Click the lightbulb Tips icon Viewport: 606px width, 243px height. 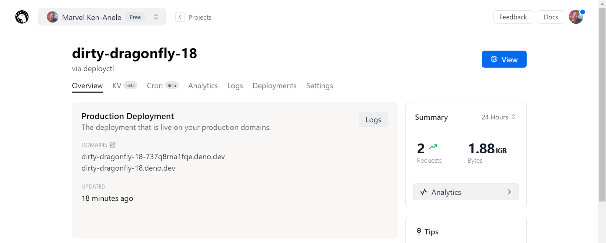click(419, 231)
